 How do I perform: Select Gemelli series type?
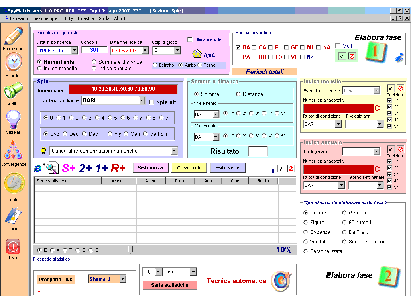(x=344, y=212)
